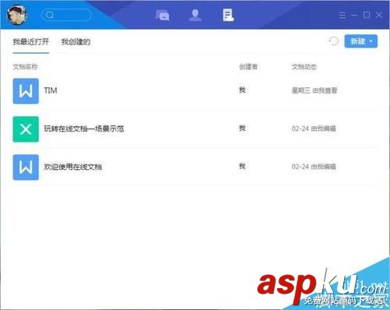Screen dimensions: 390x310
Task: Click the refresh circular icon
Action: (334, 41)
